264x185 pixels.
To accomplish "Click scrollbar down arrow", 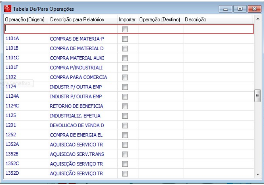I will pyautogui.click(x=258, y=175).
